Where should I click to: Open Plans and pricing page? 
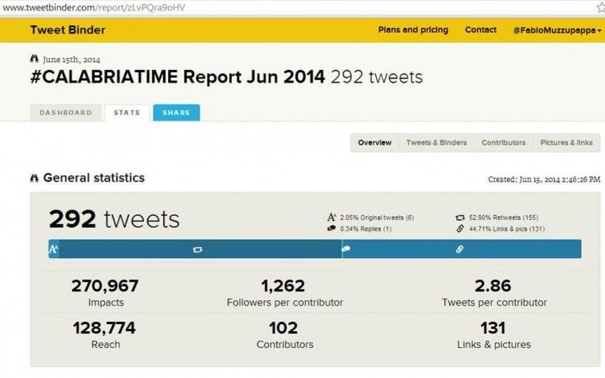(x=413, y=30)
